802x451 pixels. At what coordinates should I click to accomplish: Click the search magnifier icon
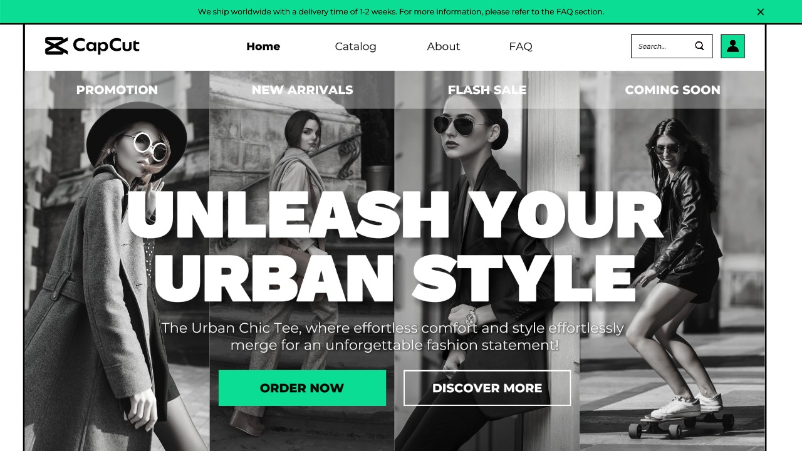pyautogui.click(x=699, y=46)
